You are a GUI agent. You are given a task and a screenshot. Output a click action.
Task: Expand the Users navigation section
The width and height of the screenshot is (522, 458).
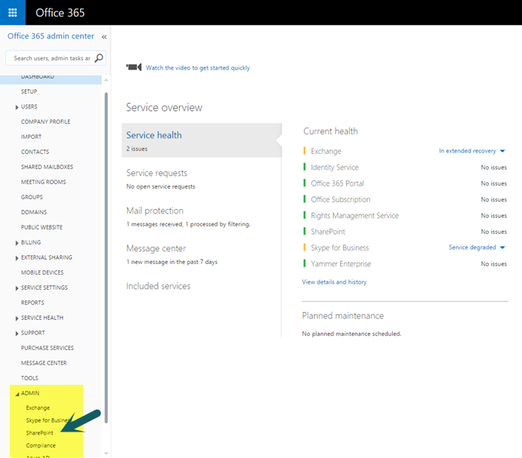point(17,107)
